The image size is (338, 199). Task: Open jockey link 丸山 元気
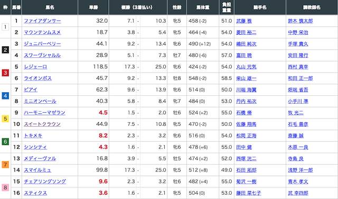tap(247, 67)
